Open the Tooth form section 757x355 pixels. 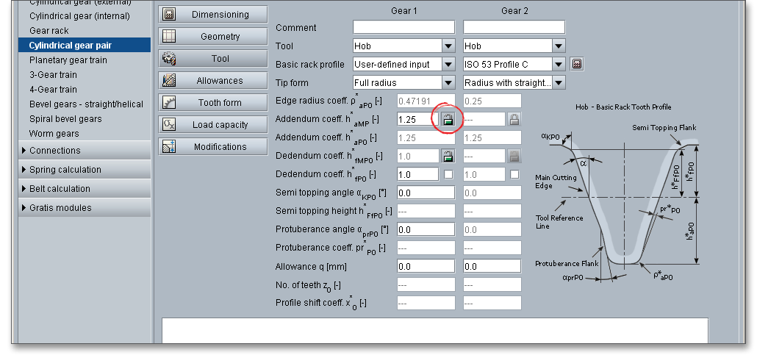212,103
